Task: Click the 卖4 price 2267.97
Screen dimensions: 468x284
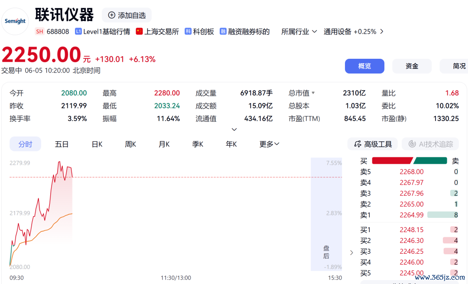Action: (412, 182)
